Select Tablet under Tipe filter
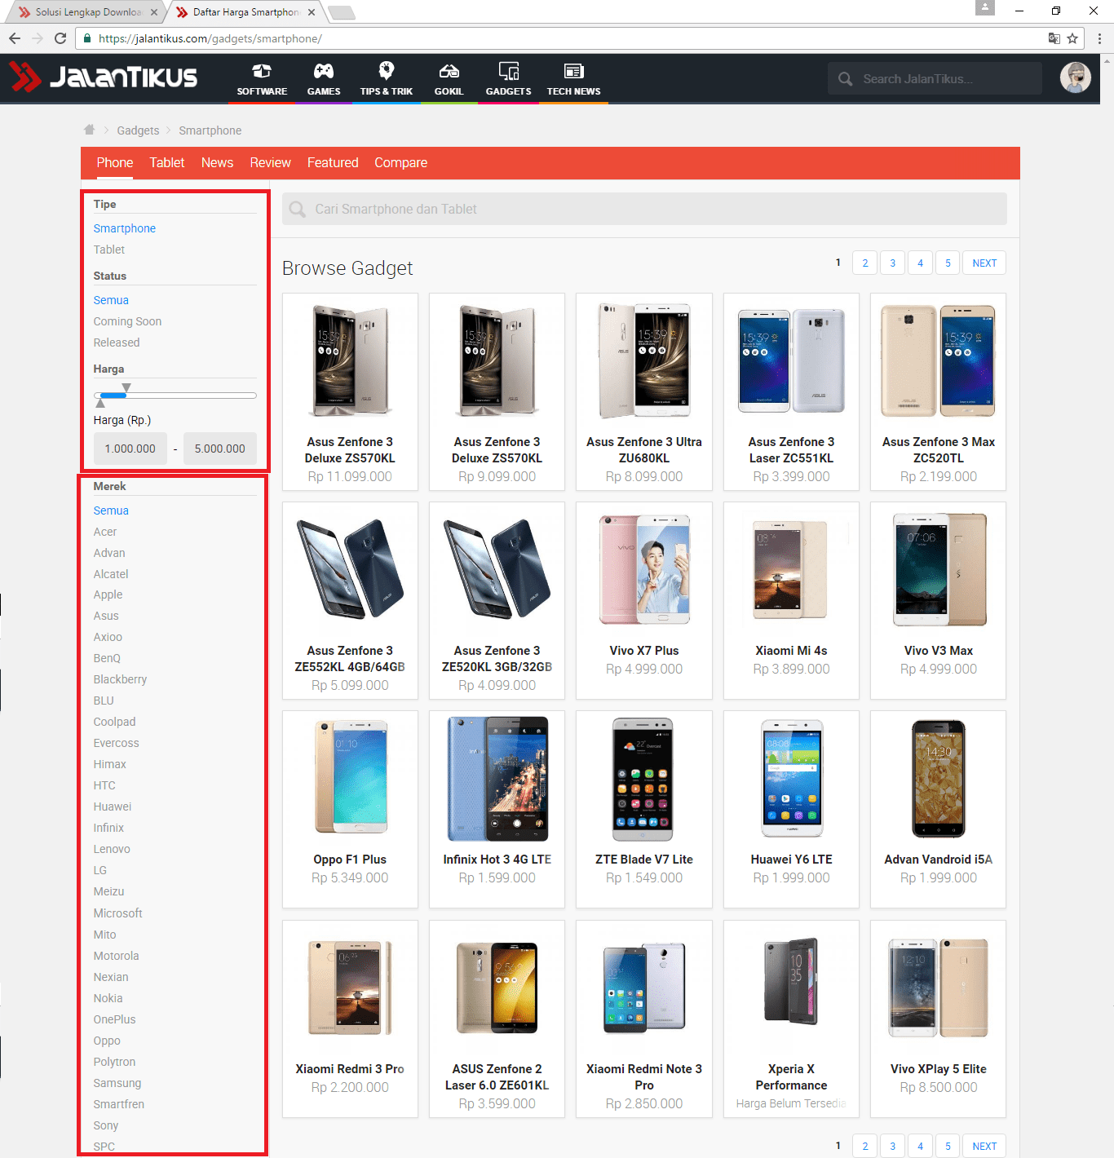This screenshot has width=1114, height=1158. tap(109, 250)
